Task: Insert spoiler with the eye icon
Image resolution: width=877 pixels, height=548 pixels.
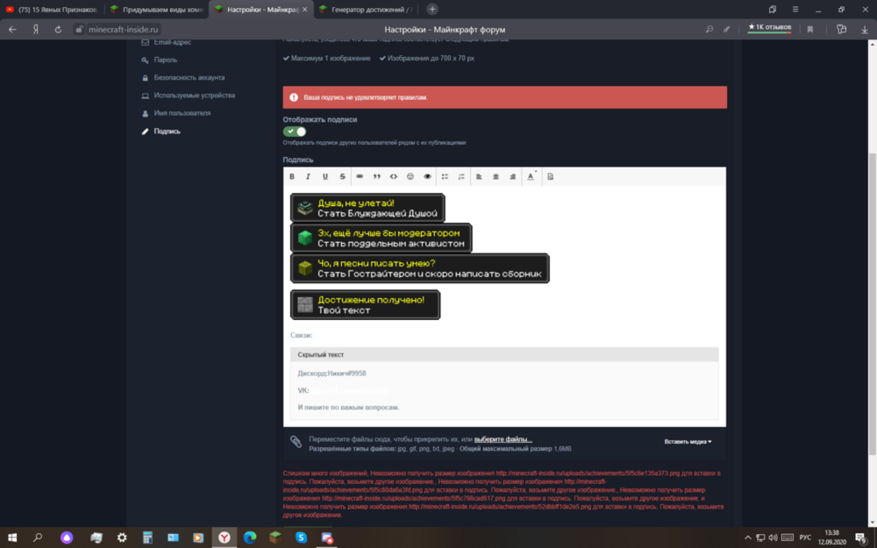Action: click(x=427, y=177)
